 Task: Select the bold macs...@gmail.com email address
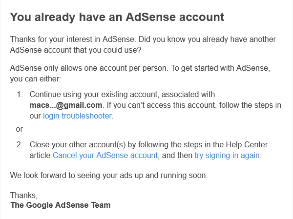tap(65, 105)
